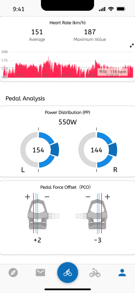Select the right power distribution ring
The height and width of the screenshot is (293, 135).
click(x=98, y=150)
